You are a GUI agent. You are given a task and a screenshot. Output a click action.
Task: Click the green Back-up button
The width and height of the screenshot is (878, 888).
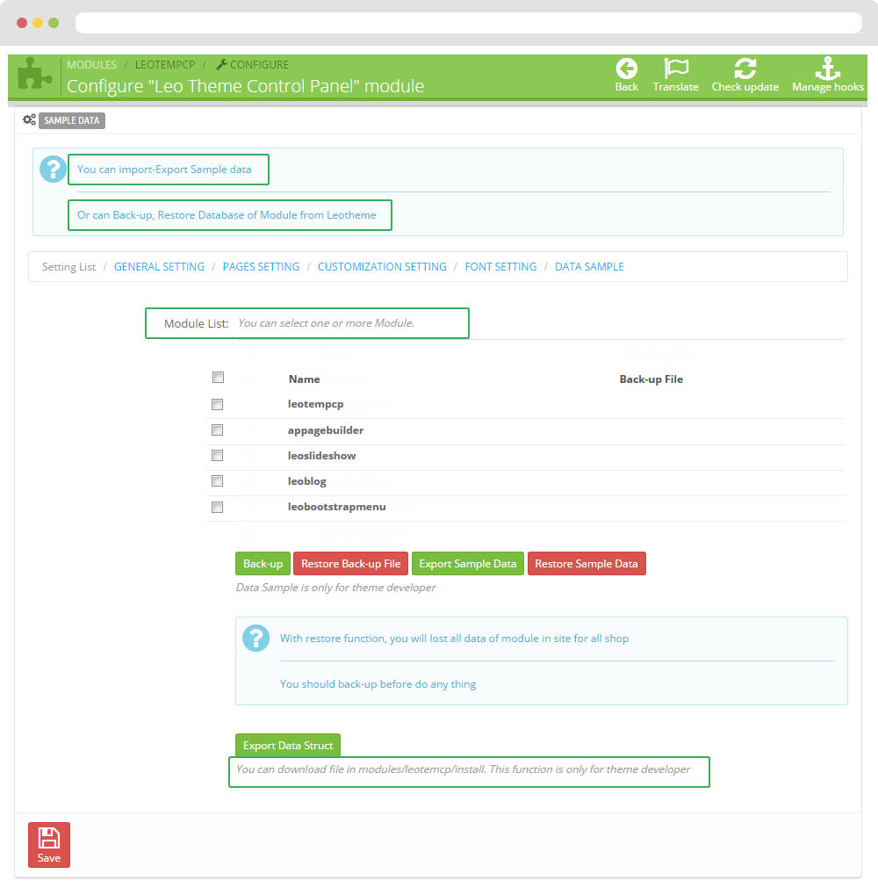pos(263,564)
